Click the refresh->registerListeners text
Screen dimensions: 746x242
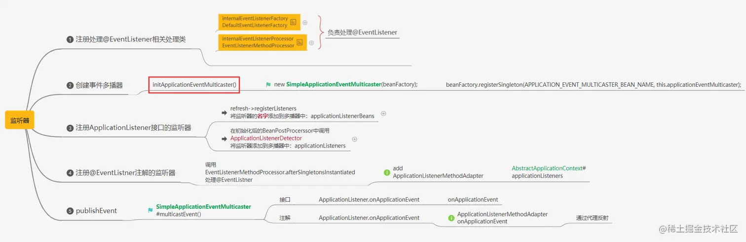[x=263, y=108]
